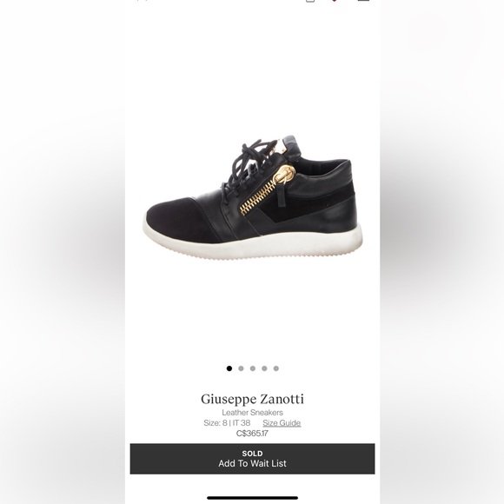The width and height of the screenshot is (504, 504).
Task: Tap the cut-off menu icon at top right
Action: (x=363, y=1)
